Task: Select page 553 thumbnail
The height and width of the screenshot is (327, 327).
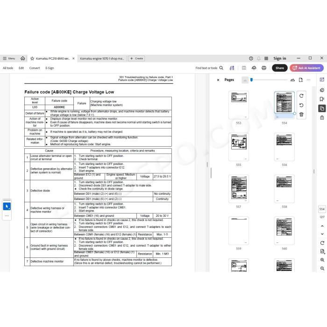Action: [239, 105]
